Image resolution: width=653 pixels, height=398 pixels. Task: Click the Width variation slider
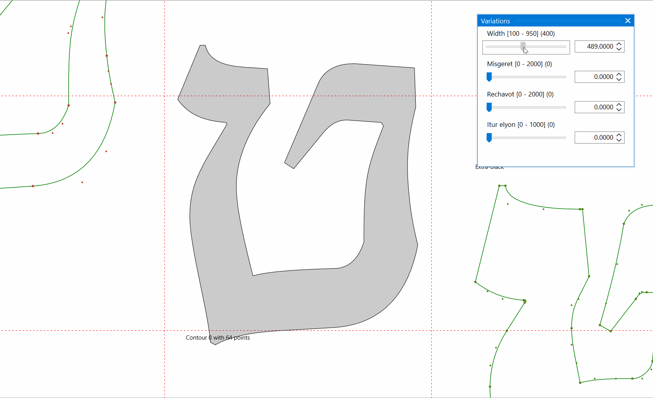pos(526,47)
